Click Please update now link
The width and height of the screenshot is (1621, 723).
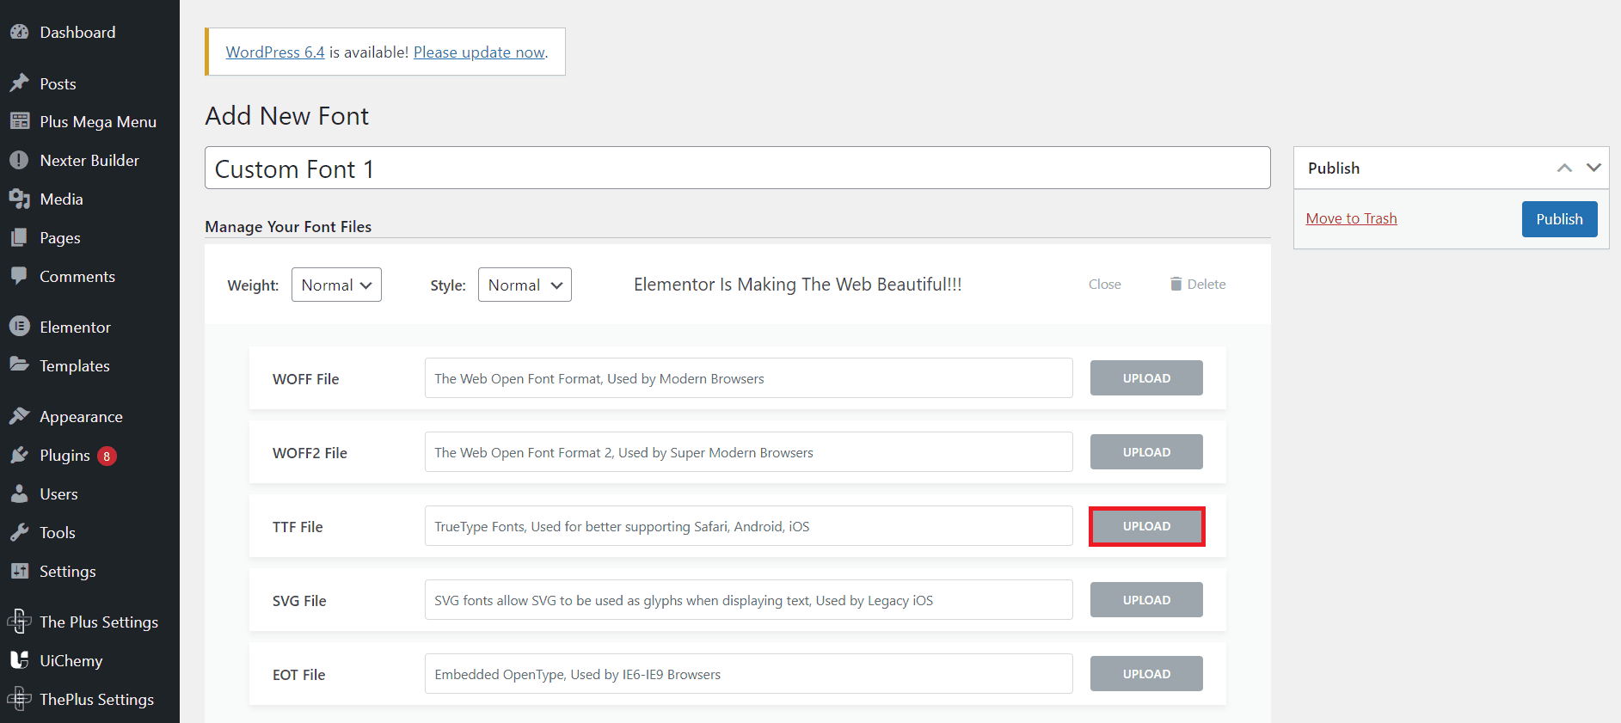(479, 52)
